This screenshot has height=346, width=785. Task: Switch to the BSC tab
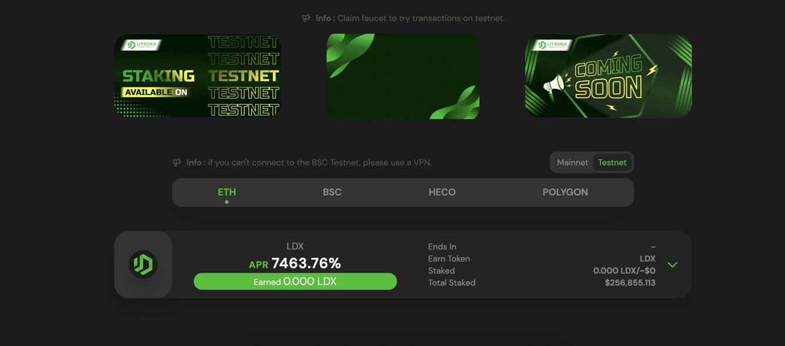(332, 192)
